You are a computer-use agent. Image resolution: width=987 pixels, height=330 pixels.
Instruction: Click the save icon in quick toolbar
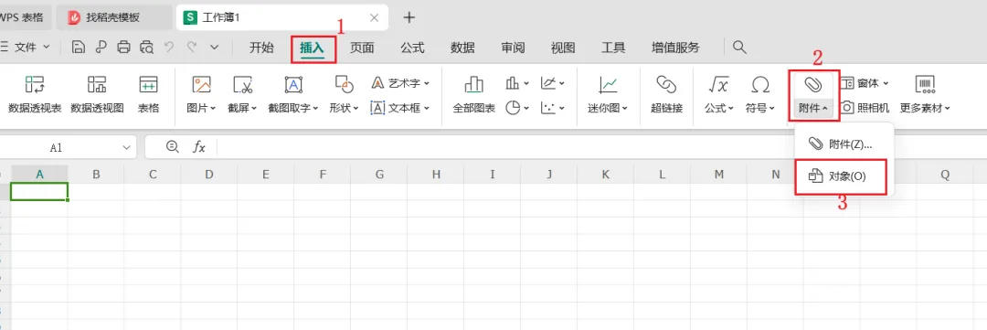(78, 48)
